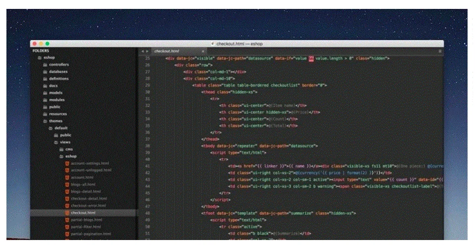Select checkout.html in the sidebar
The height and width of the screenshot is (245, 475).
83,213
